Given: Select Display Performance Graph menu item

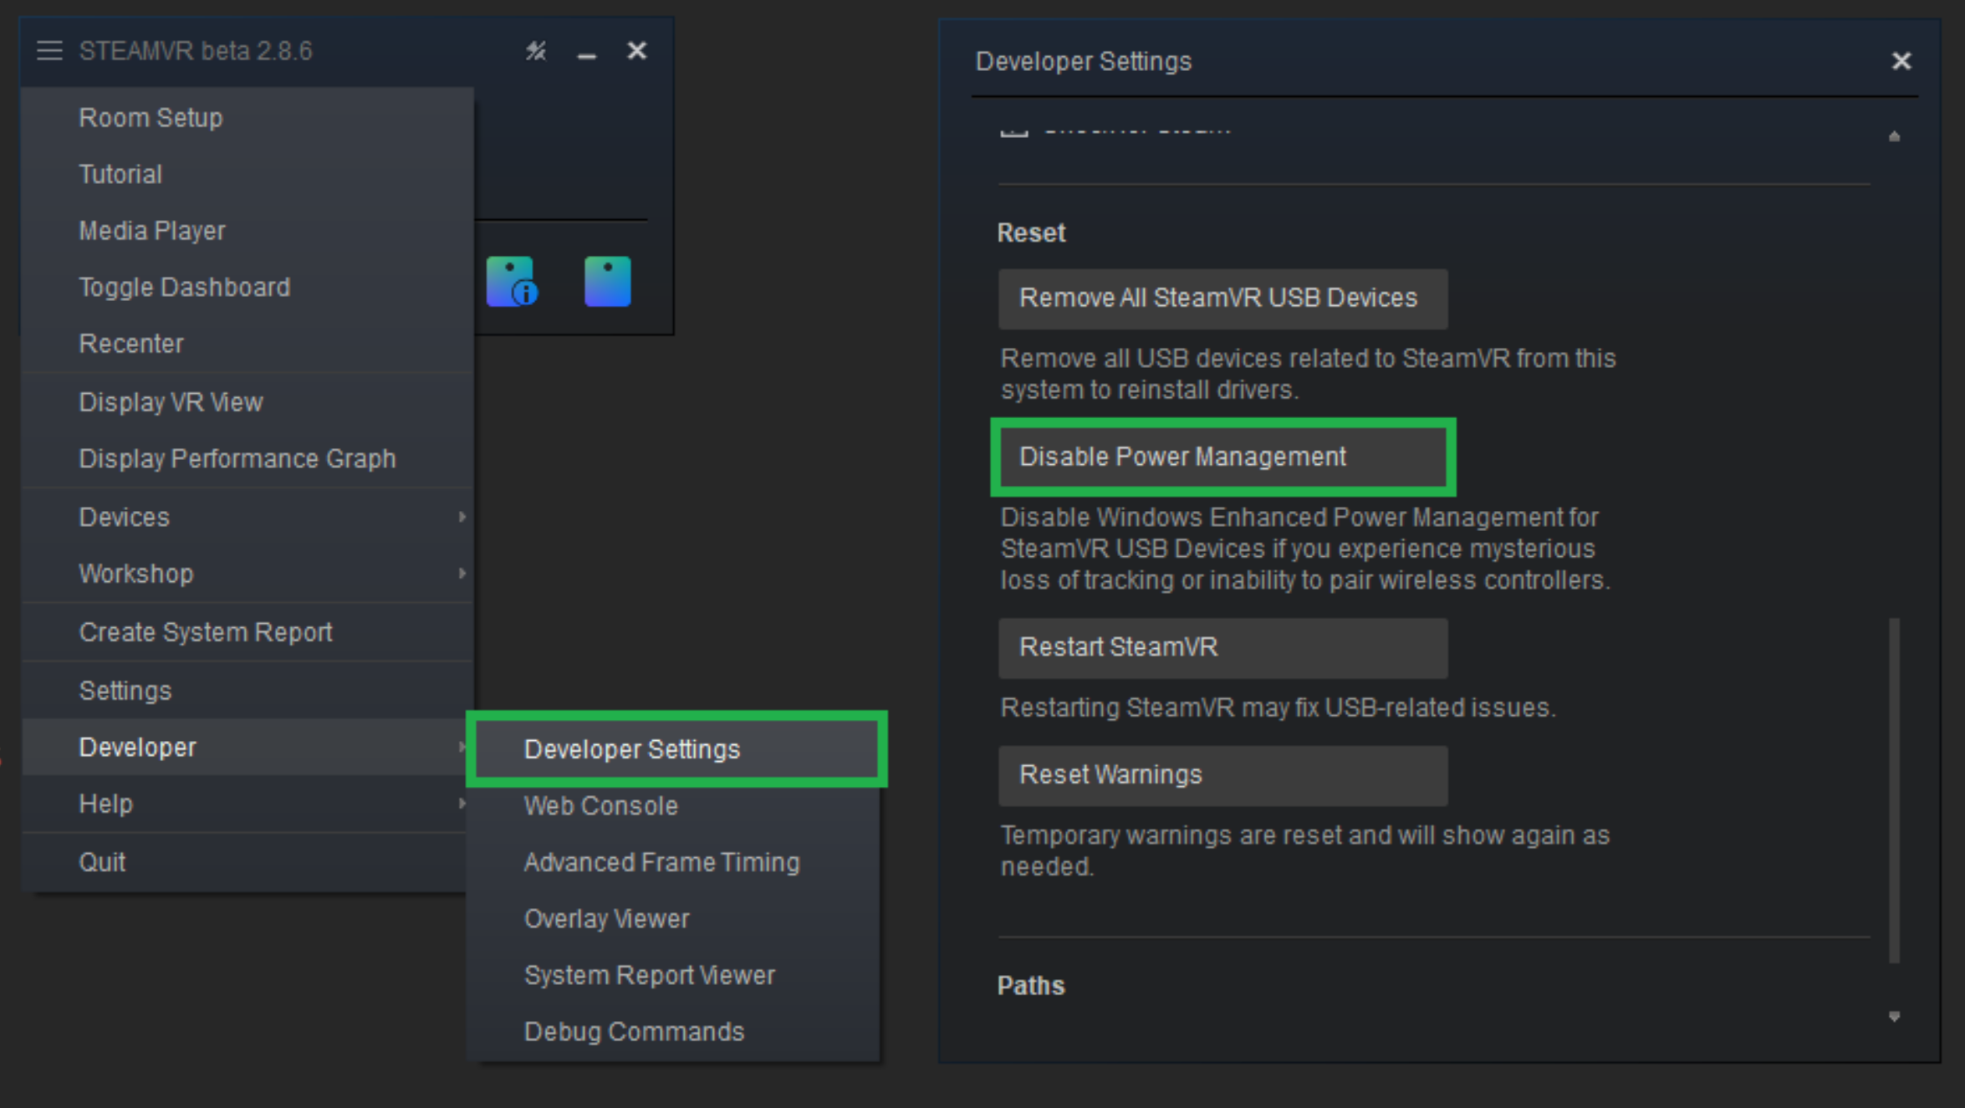Looking at the screenshot, I should [237, 458].
